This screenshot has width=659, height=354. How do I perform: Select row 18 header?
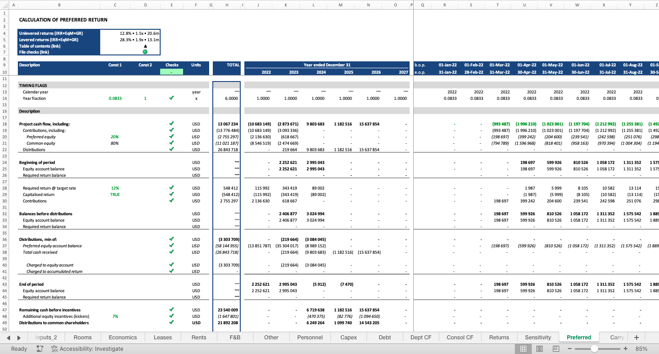(4, 124)
